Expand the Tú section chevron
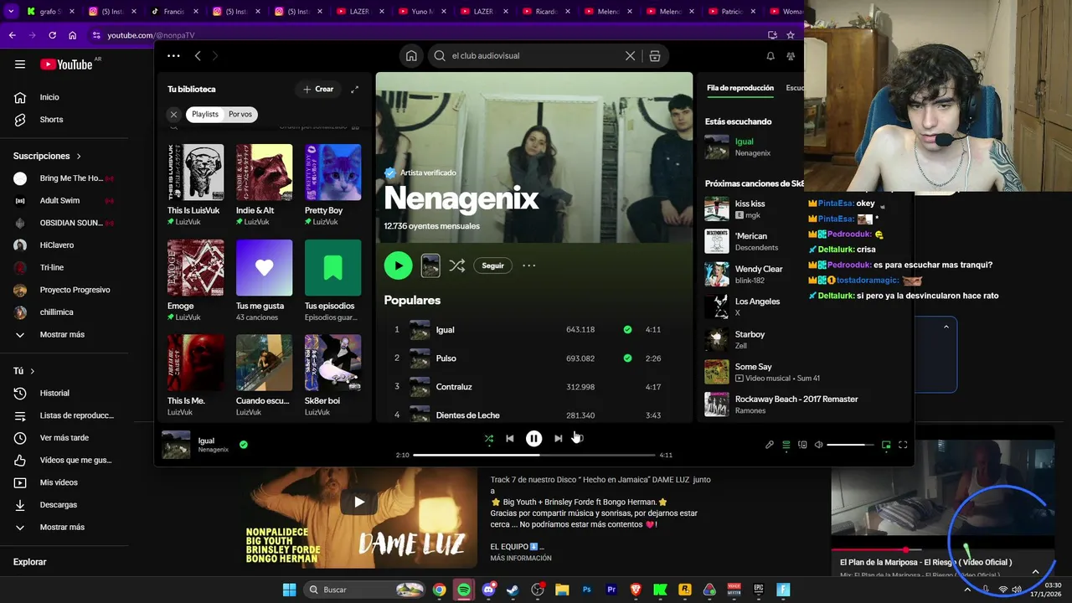Viewport: 1072px width, 603px height. pos(33,371)
